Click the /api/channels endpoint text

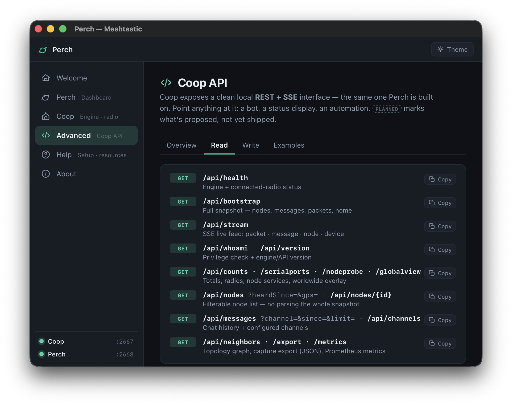point(394,318)
